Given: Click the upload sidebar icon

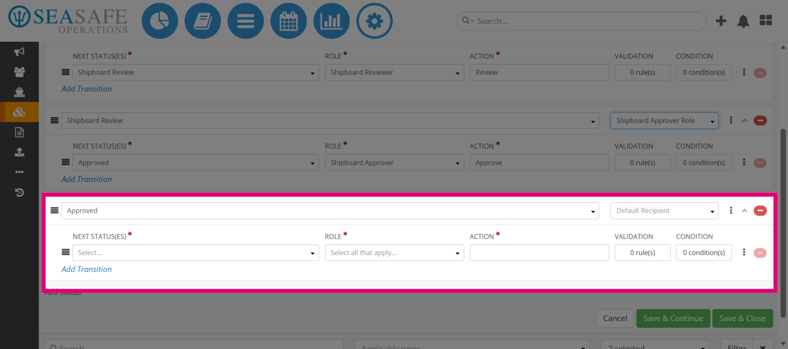Looking at the screenshot, I should [19, 152].
